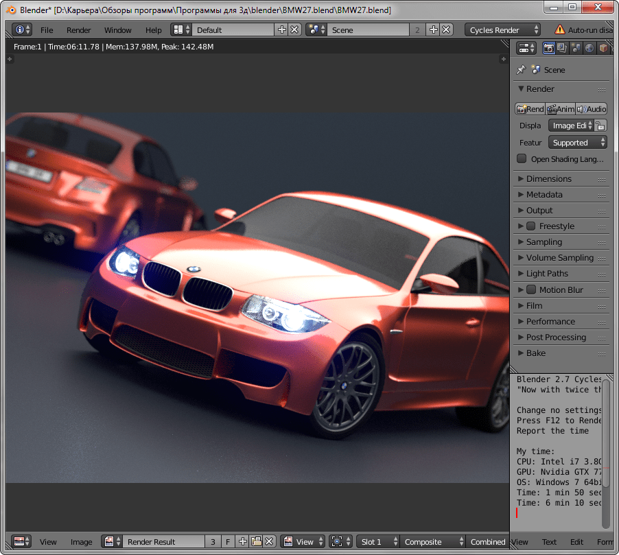Click the Render image button
The height and width of the screenshot is (555, 619).
pyautogui.click(x=530, y=109)
